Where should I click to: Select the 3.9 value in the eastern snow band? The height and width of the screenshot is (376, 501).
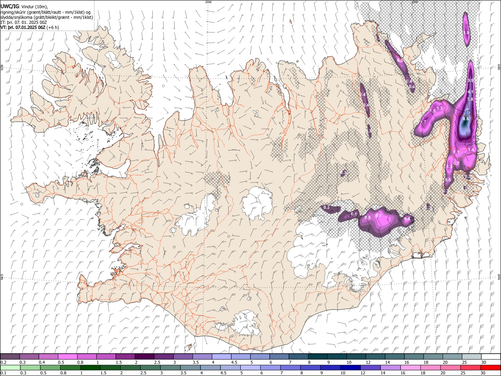point(470,80)
